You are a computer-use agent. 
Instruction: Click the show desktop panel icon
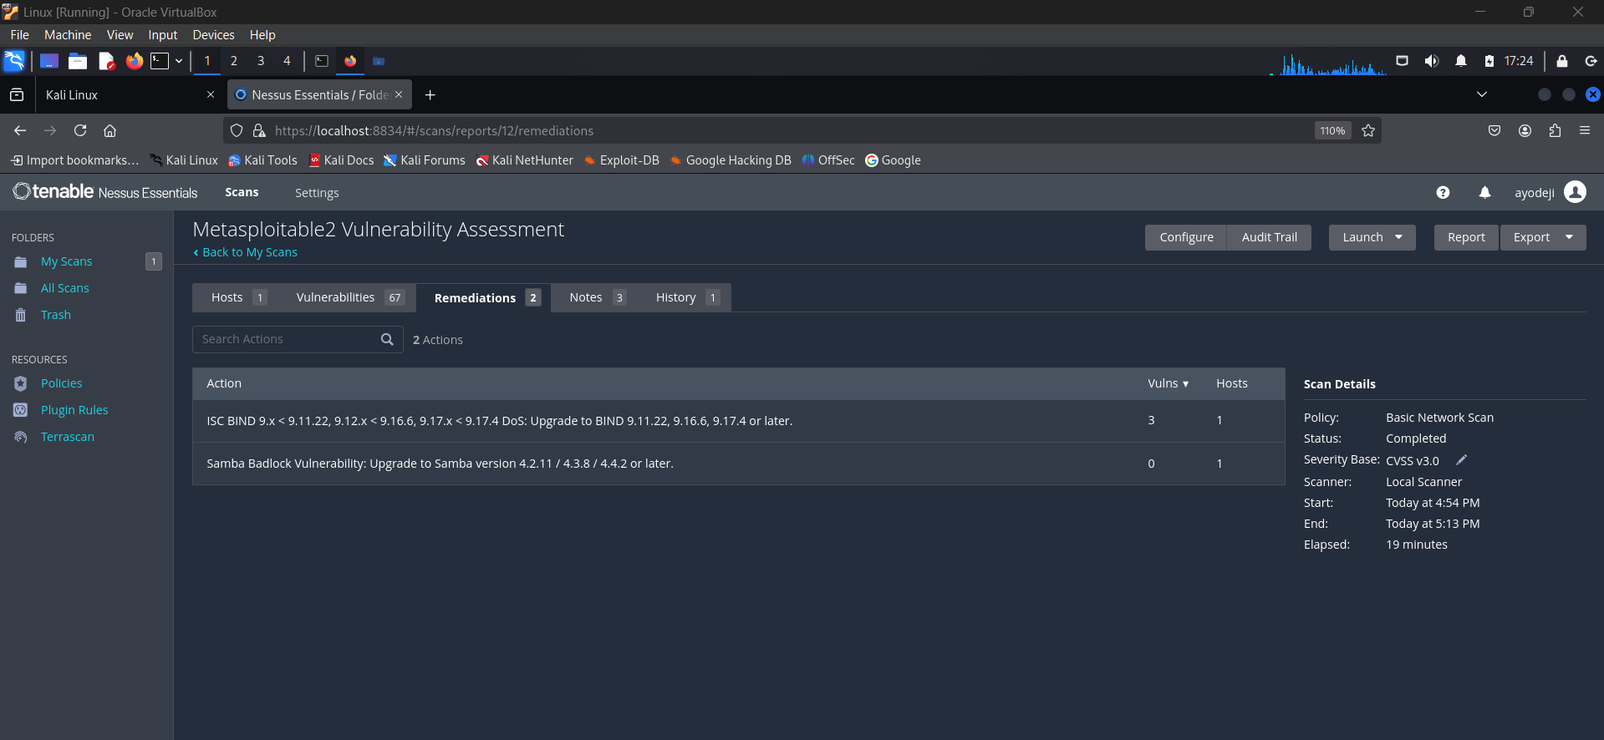coord(49,61)
